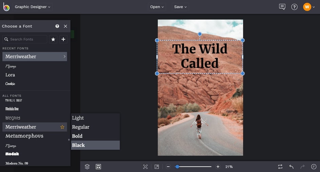Click the template layout icon in bottom bar
The height and width of the screenshot is (172, 320).
tap(98, 167)
